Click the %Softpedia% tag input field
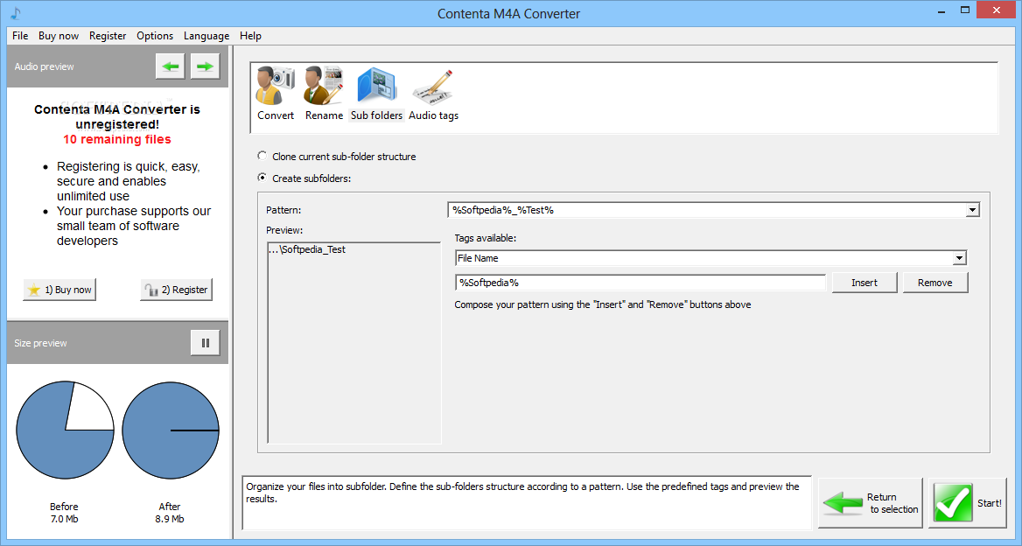Screen dimensions: 1022x546 pos(640,283)
